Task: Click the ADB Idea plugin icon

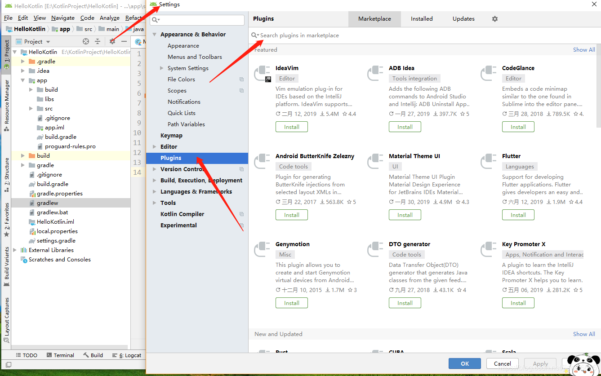Action: click(376, 74)
